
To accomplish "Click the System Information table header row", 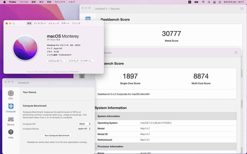I will point(166,116).
